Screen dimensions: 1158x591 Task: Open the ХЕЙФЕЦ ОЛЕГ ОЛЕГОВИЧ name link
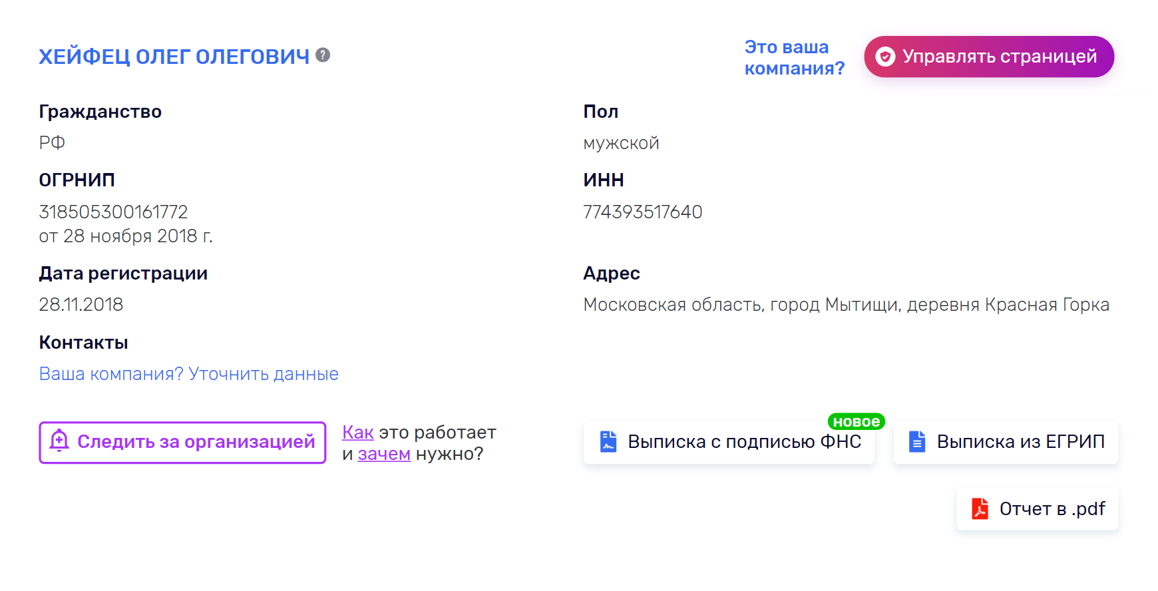tap(174, 57)
